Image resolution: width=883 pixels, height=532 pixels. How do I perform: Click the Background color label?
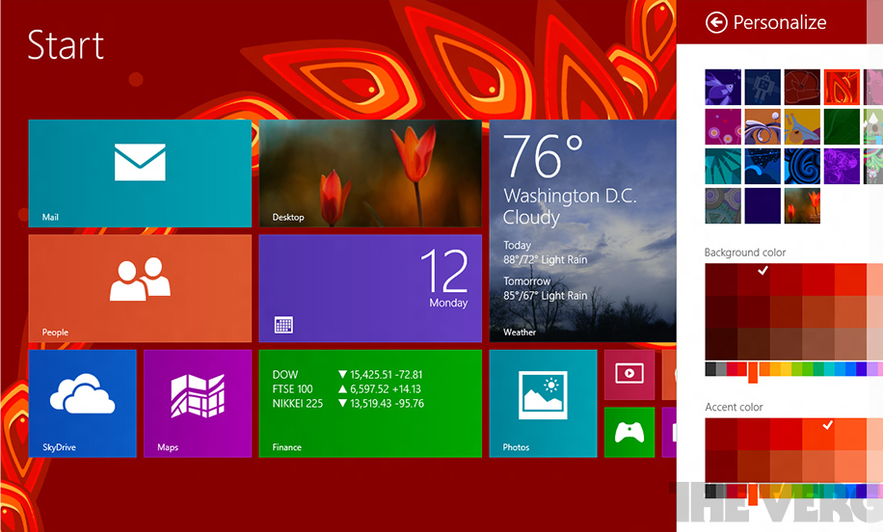[x=745, y=253]
